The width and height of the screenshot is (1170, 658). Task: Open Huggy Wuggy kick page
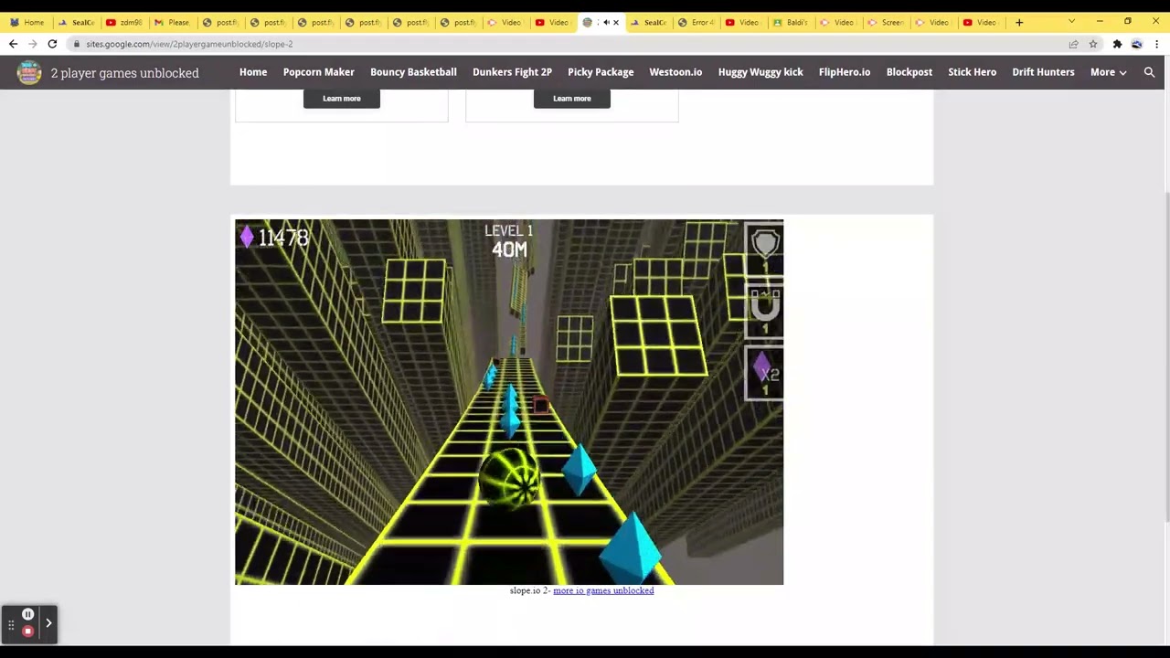(760, 72)
